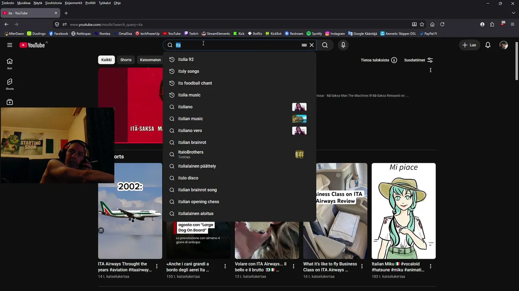Viewport: 519px width, 291px height.
Task: Run the search with the magnifier button
Action: (x=325, y=45)
